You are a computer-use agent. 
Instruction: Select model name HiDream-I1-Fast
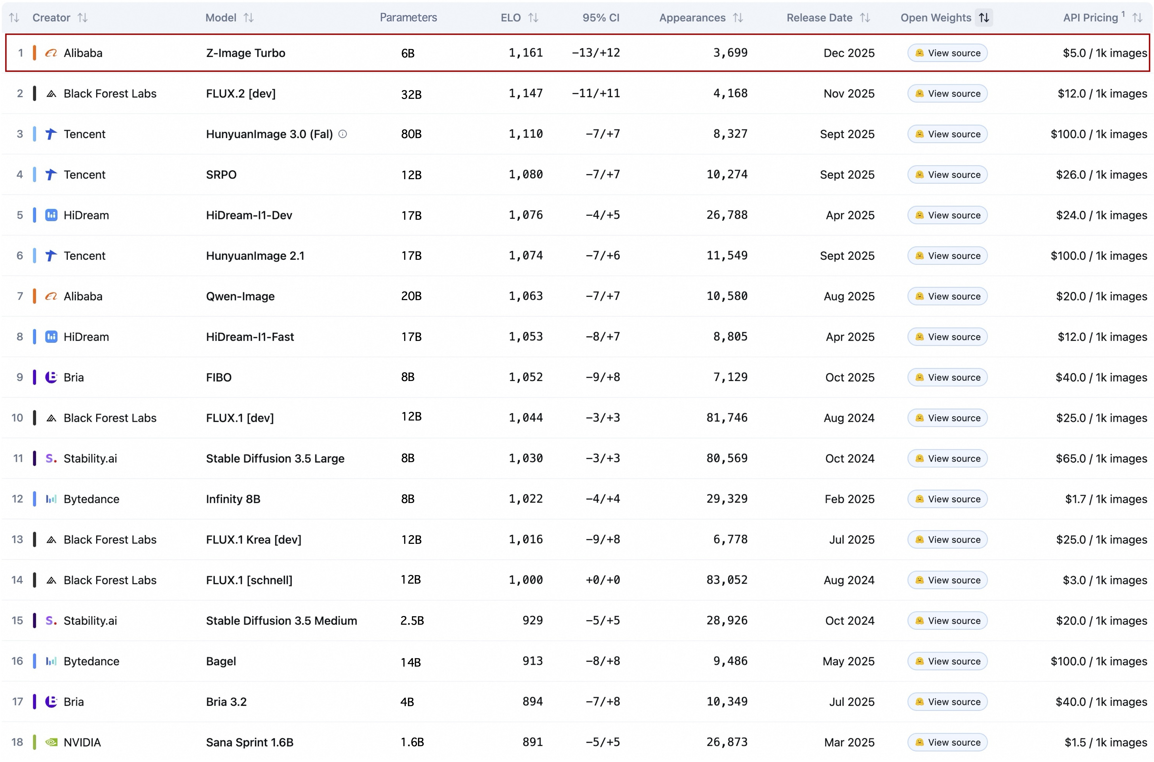tap(250, 337)
